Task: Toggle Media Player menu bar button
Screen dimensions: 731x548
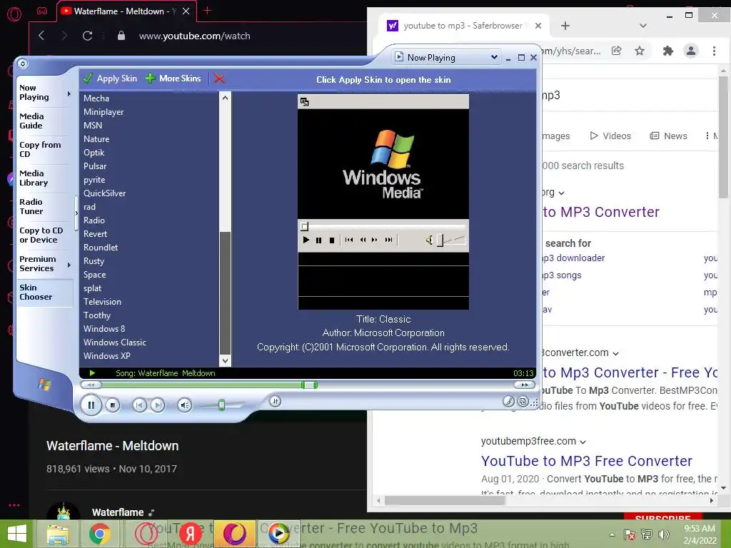Action: click(x=23, y=64)
